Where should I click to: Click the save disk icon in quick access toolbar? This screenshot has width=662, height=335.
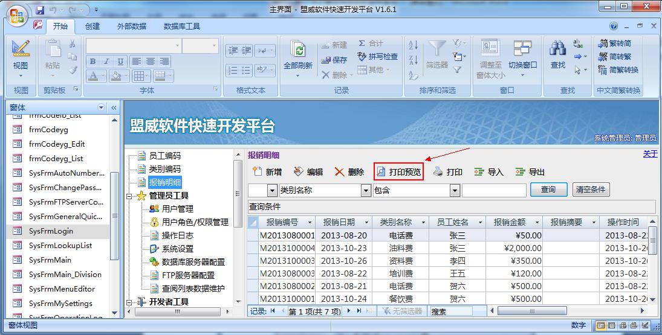[40, 9]
